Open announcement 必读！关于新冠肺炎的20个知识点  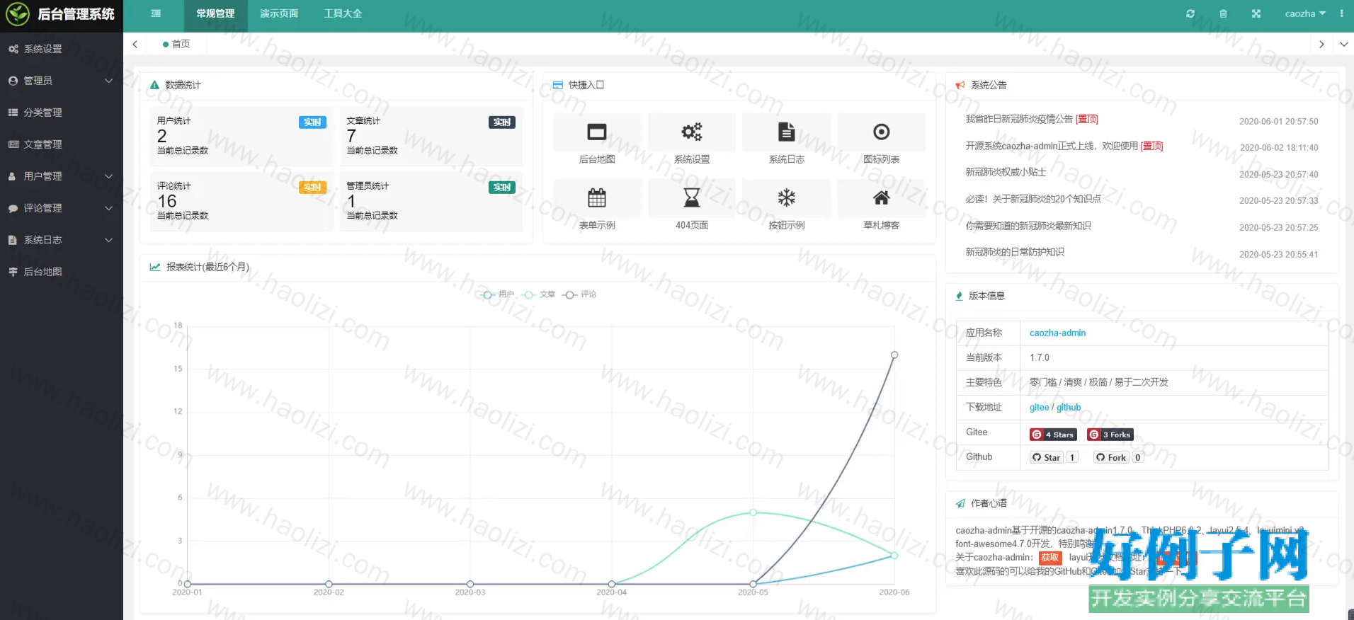click(1033, 199)
